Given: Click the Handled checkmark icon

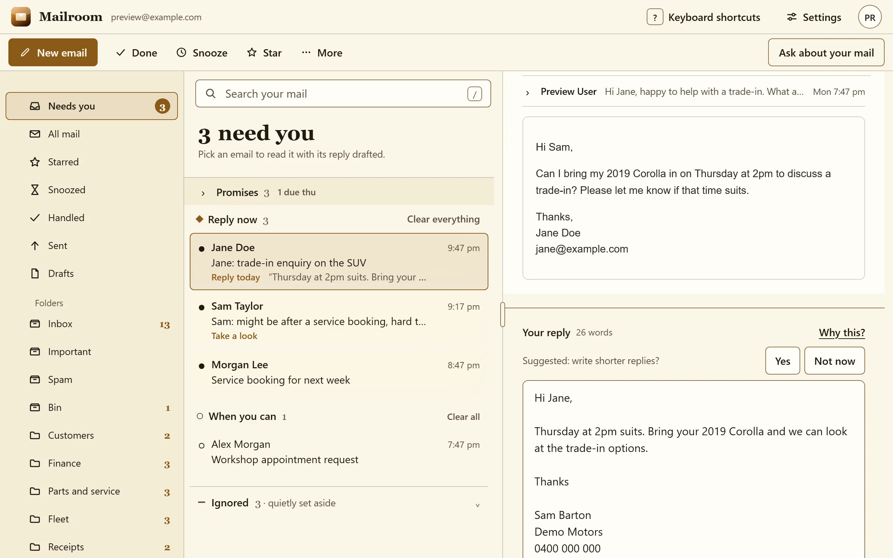Looking at the screenshot, I should [x=35, y=218].
